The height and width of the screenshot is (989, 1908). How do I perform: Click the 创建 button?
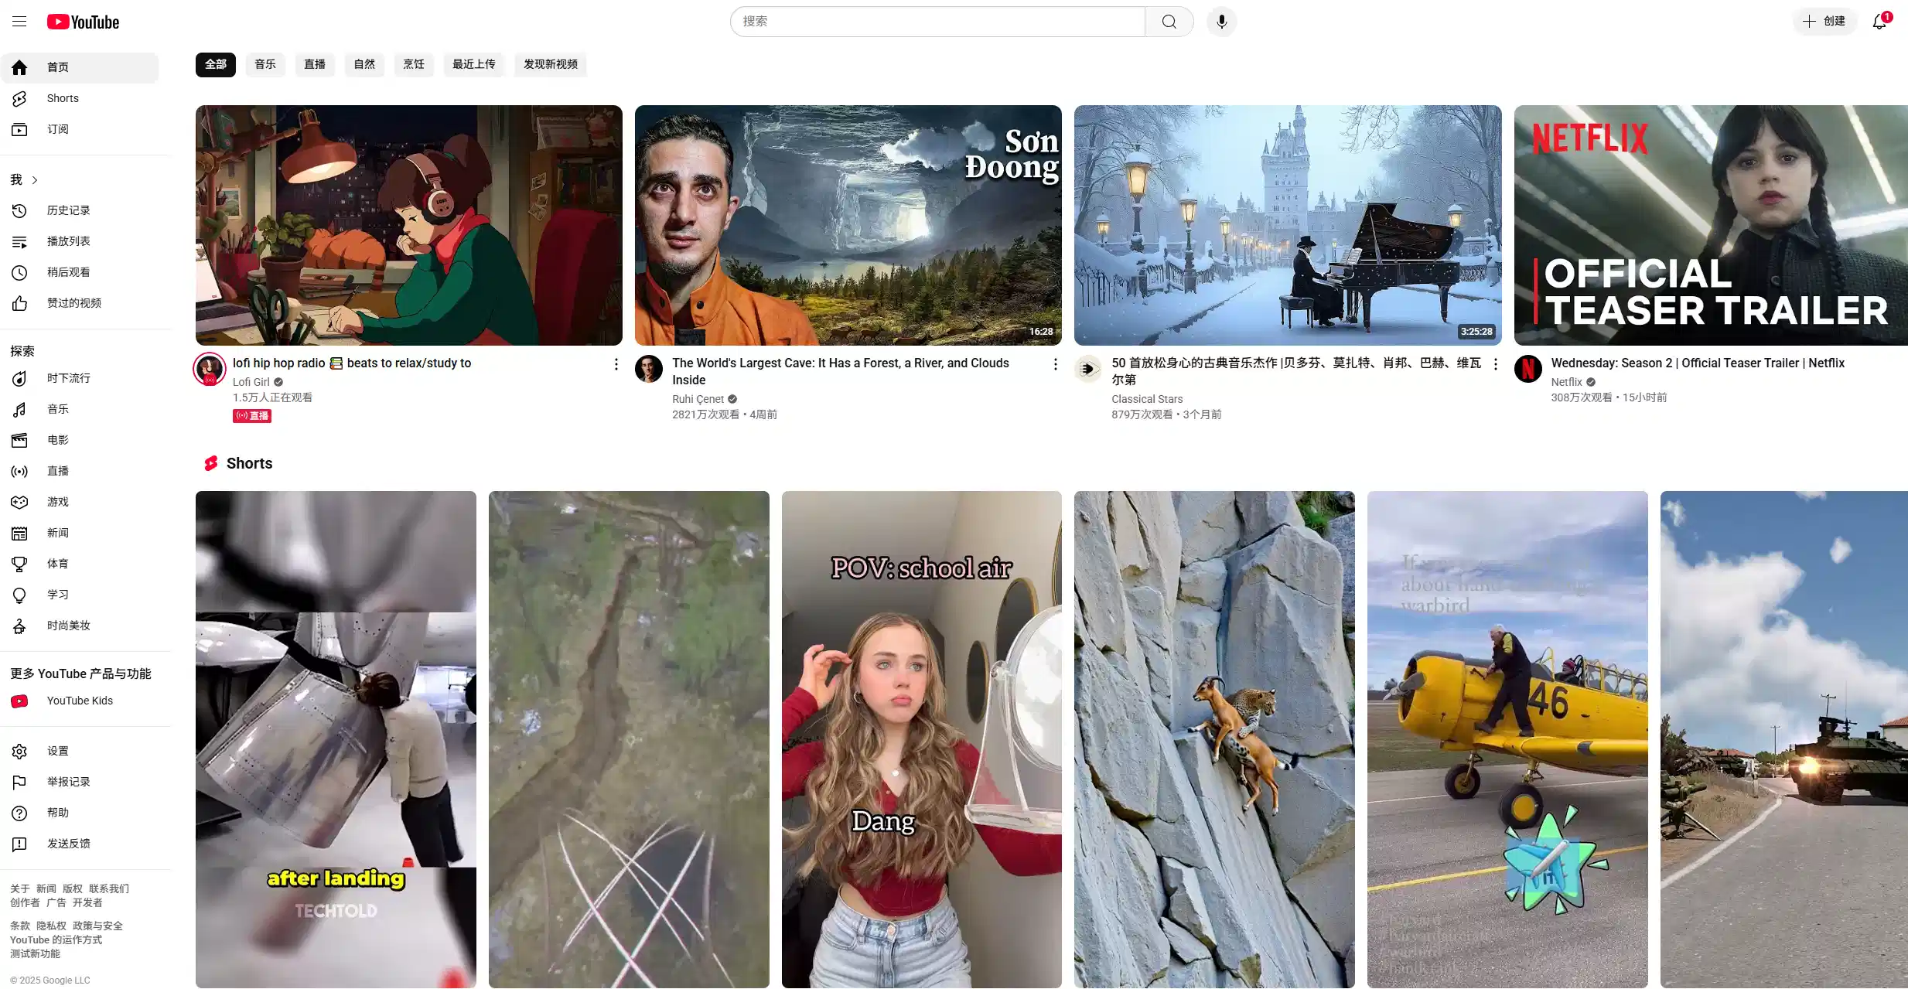click(x=1824, y=21)
